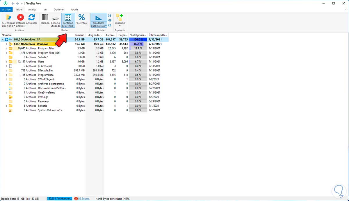Expand the [3 Archivos] node
The width and height of the screenshot is (349, 201).
coord(6,66)
